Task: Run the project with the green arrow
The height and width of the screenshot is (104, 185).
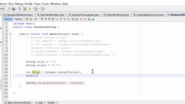Action: (30, 9)
